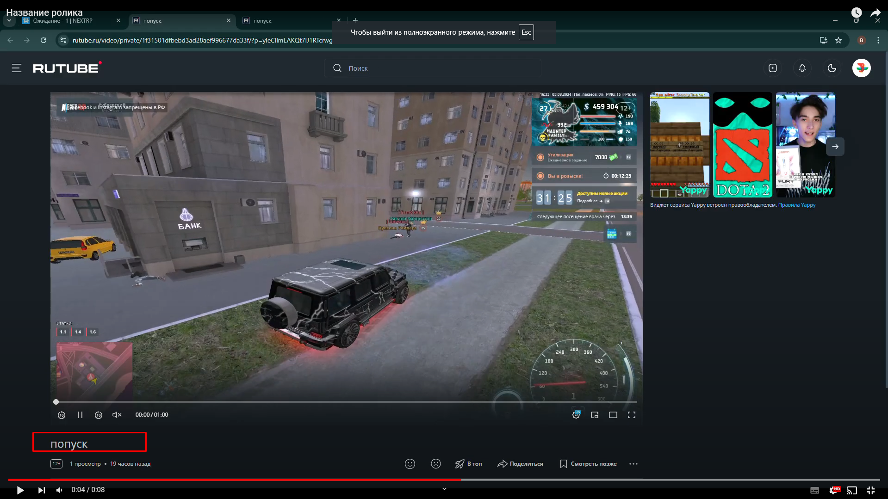Pause the Rutube video
This screenshot has width=888, height=499.
click(x=80, y=415)
